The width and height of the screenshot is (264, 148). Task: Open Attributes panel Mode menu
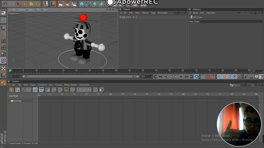pos(195,13)
